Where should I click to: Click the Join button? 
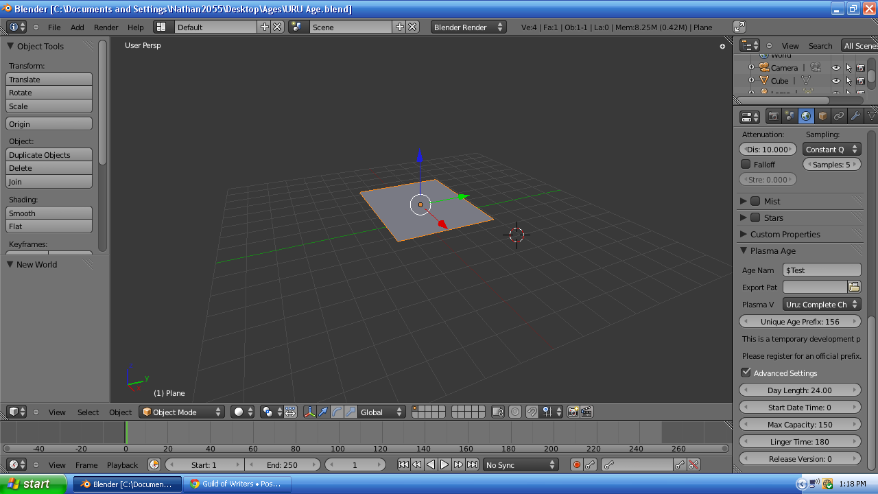(x=49, y=182)
